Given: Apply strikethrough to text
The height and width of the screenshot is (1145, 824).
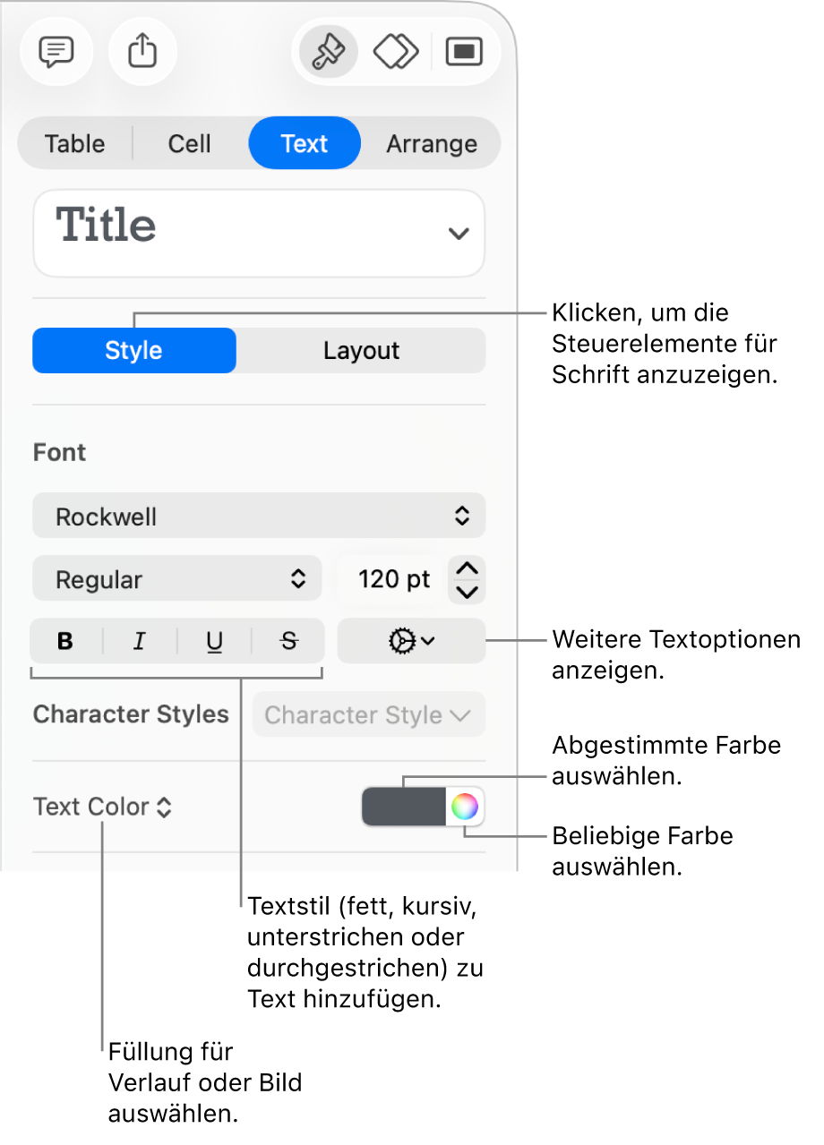Looking at the screenshot, I should [288, 641].
